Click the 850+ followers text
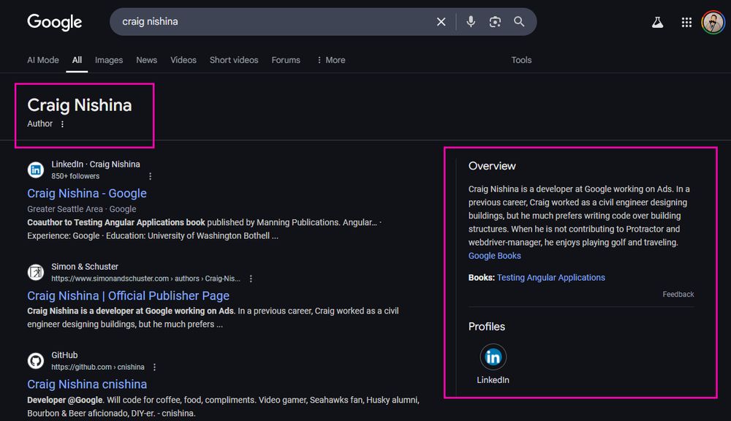The image size is (731, 421). click(x=75, y=176)
